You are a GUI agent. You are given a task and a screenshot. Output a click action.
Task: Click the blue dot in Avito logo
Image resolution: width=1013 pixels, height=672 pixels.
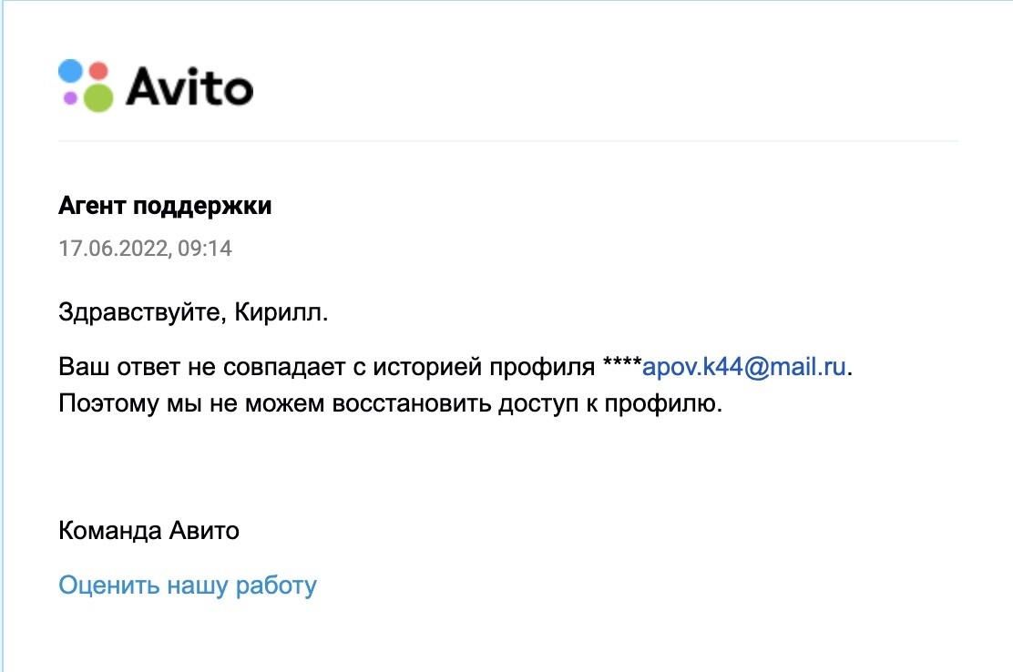[71, 72]
